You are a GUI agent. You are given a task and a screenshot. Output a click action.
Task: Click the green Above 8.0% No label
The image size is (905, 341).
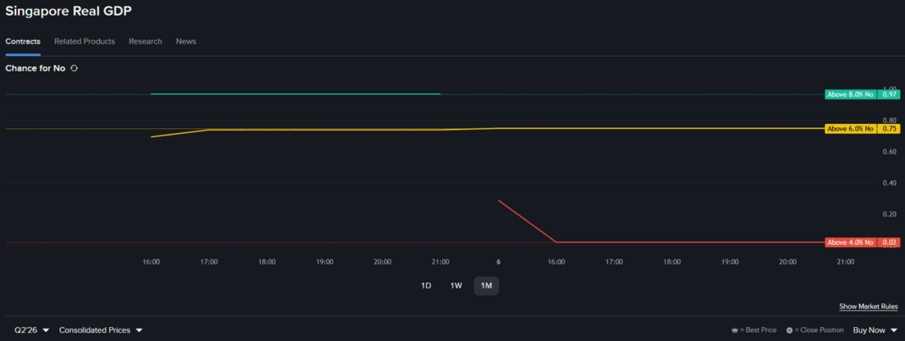(x=851, y=94)
